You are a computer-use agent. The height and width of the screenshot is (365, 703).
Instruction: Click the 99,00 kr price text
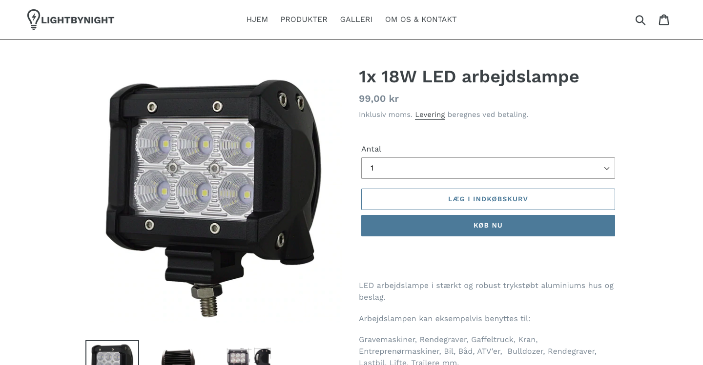(379, 98)
